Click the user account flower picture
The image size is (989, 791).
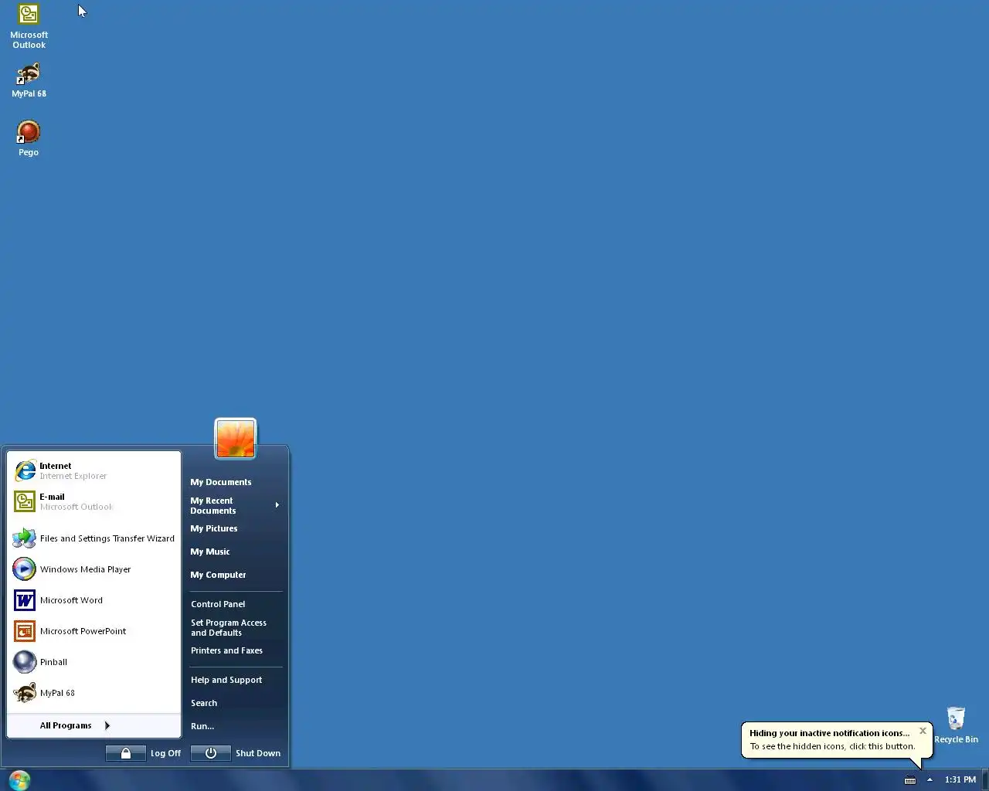pos(236,438)
